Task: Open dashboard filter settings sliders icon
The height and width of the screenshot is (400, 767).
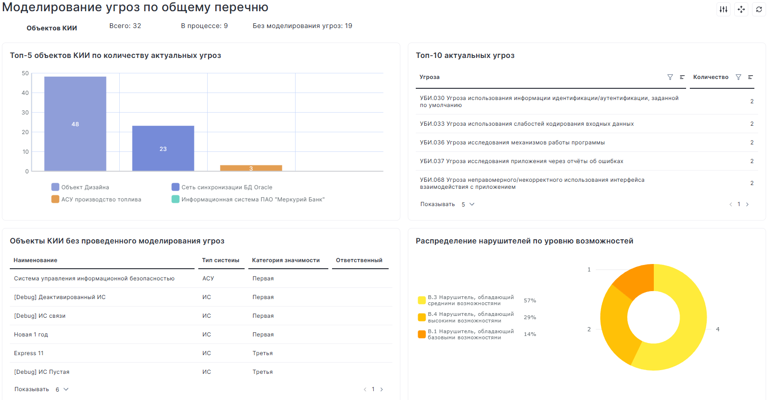Action: pyautogui.click(x=724, y=9)
